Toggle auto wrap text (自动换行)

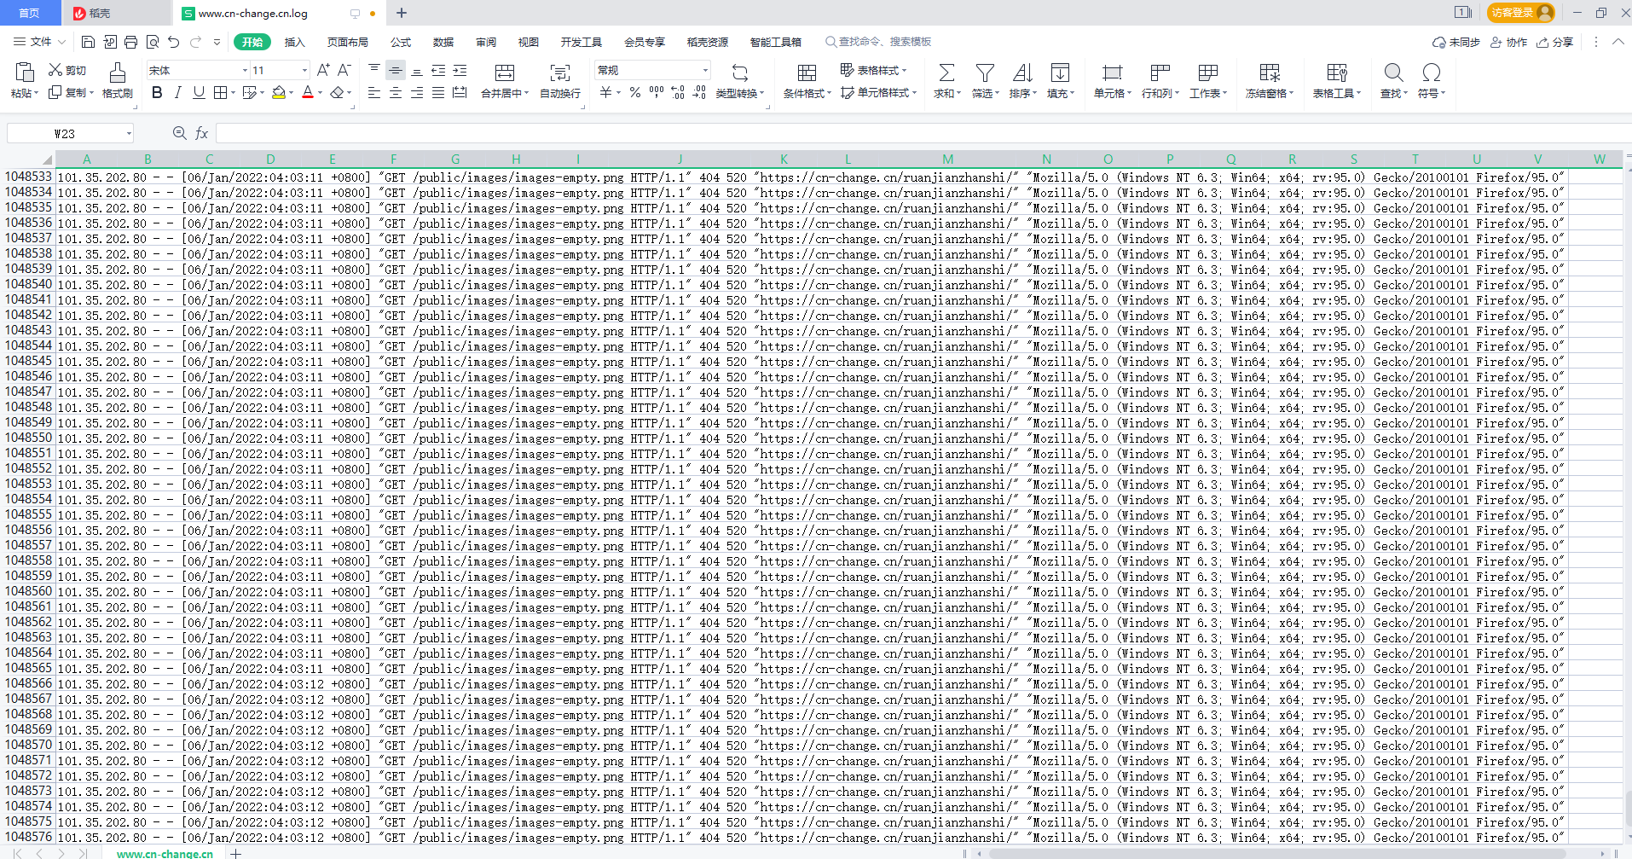pyautogui.click(x=560, y=80)
